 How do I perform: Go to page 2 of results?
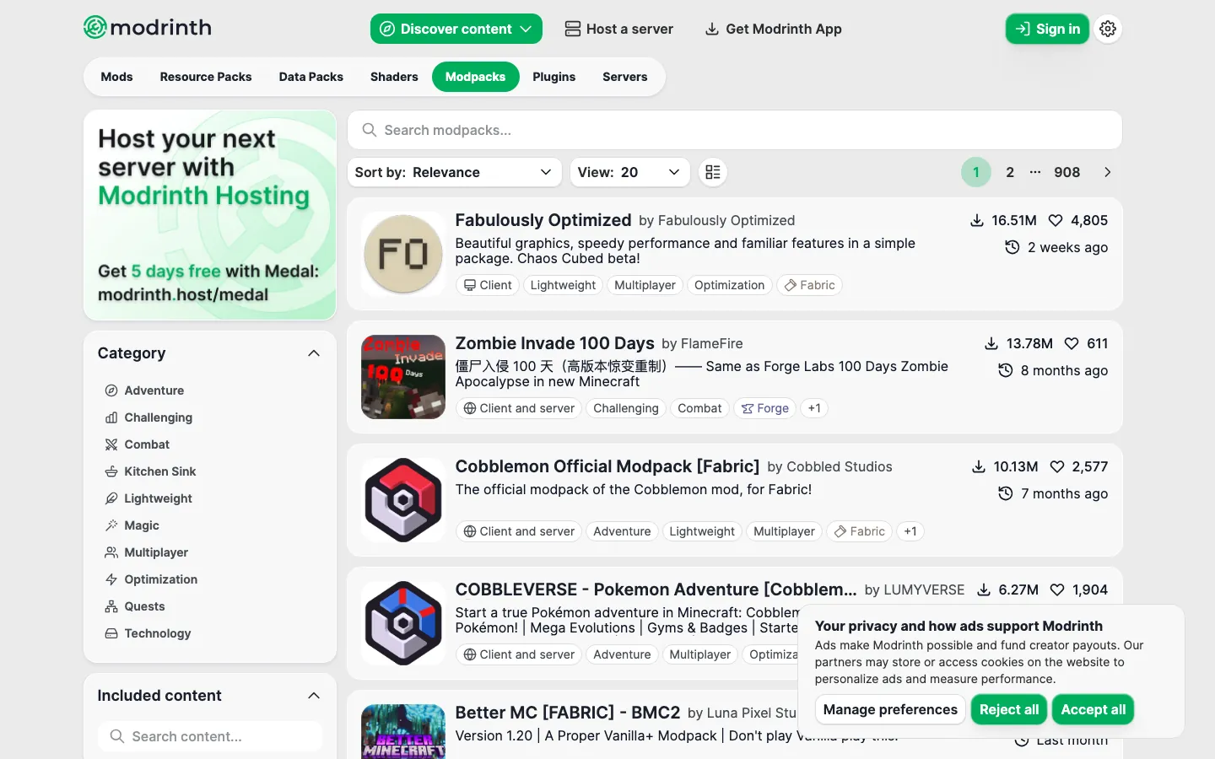pyautogui.click(x=1010, y=172)
